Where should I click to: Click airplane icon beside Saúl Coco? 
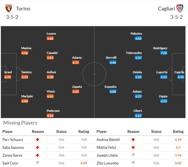pos(37,163)
